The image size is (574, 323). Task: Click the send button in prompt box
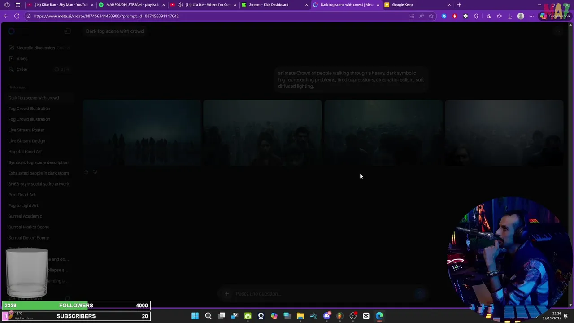420,294
